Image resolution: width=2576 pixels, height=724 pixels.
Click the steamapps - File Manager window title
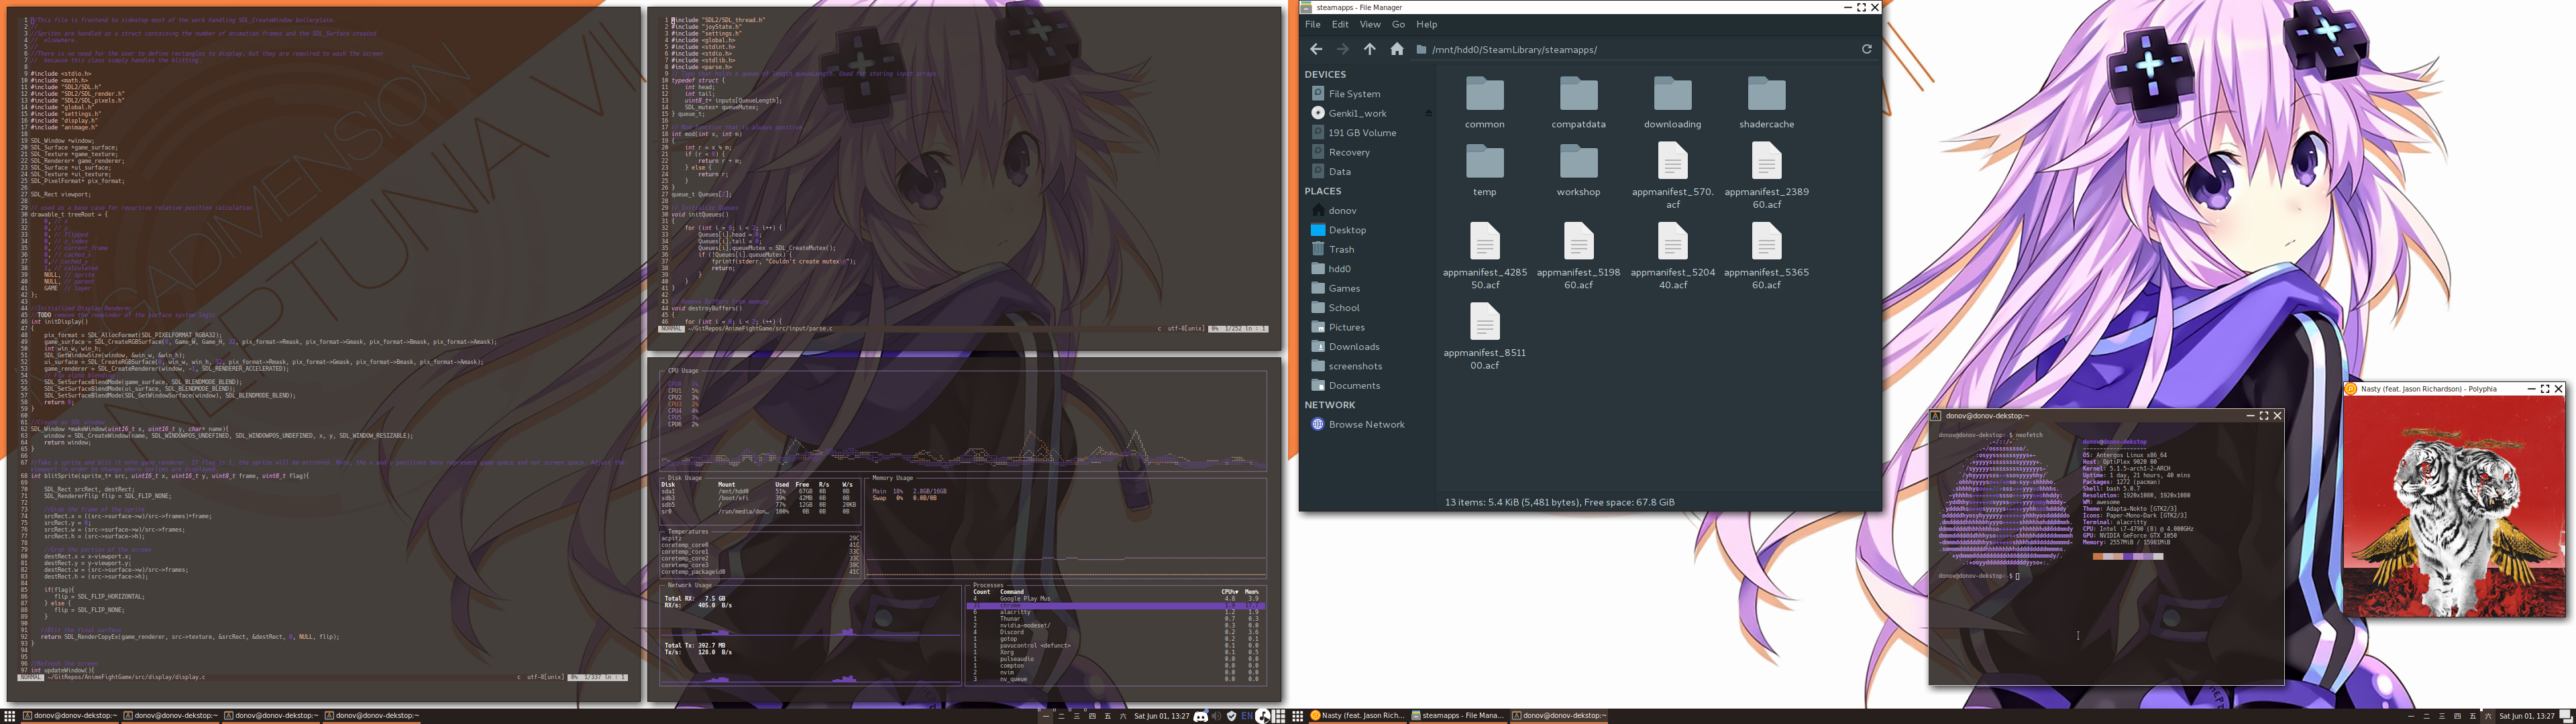pyautogui.click(x=1359, y=7)
